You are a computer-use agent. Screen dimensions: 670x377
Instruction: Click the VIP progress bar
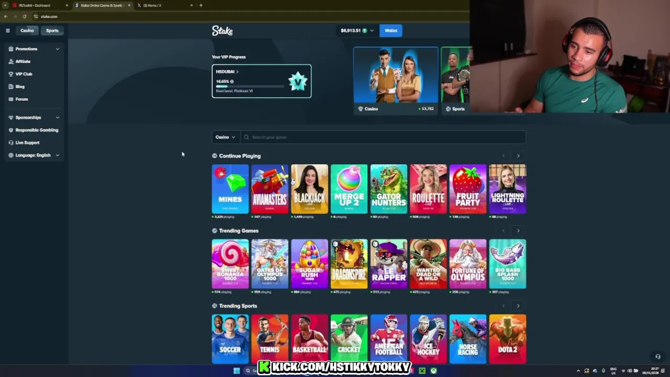(x=250, y=86)
